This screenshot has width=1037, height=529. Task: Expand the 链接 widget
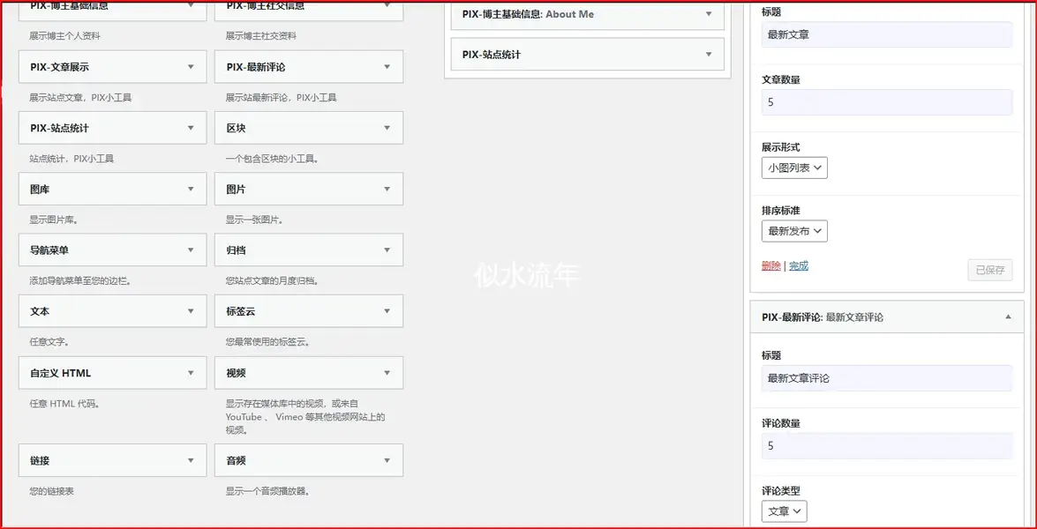click(112, 460)
